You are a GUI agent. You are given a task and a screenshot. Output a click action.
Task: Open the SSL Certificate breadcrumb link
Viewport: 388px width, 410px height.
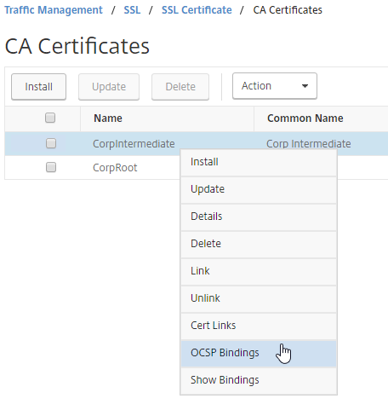pyautogui.click(x=197, y=10)
